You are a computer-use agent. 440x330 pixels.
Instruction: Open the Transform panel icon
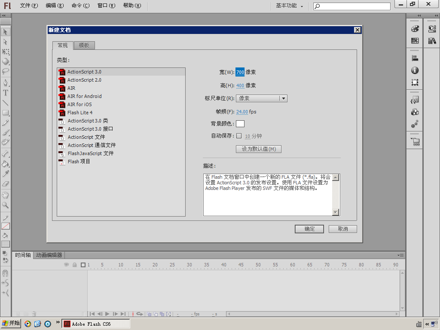[x=415, y=82]
